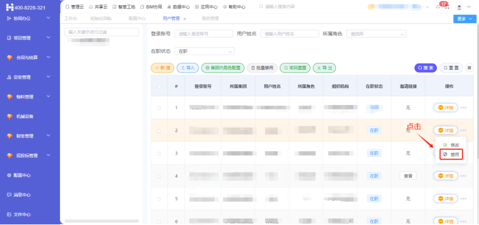Screen dimensions: 479x225
Task: Switch to the 角色管理 tab
Action: tap(210, 18)
